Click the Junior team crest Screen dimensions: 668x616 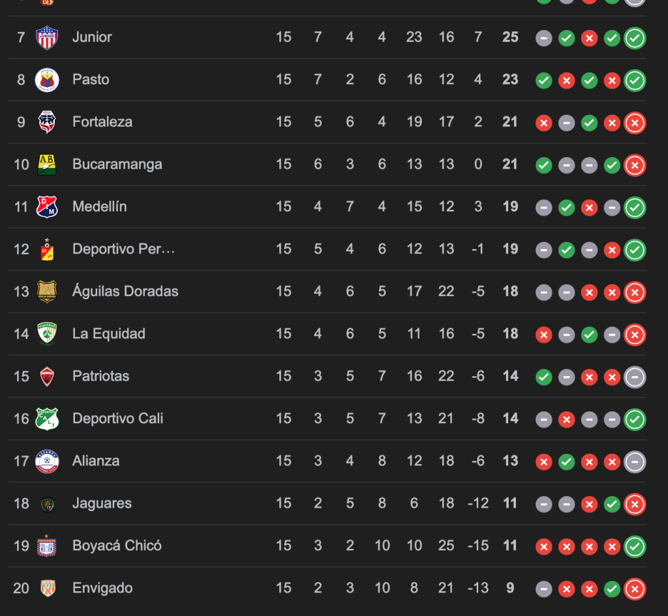pyautogui.click(x=47, y=37)
